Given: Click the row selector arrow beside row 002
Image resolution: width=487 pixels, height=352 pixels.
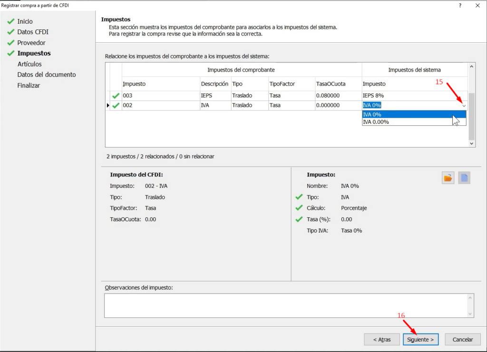Looking at the screenshot, I should click(x=107, y=105).
